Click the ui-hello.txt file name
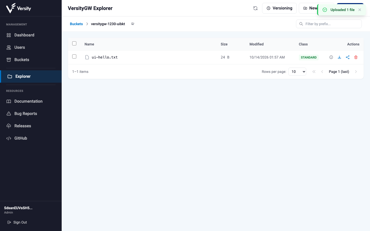This screenshot has height=231, width=370. [x=105, y=57]
